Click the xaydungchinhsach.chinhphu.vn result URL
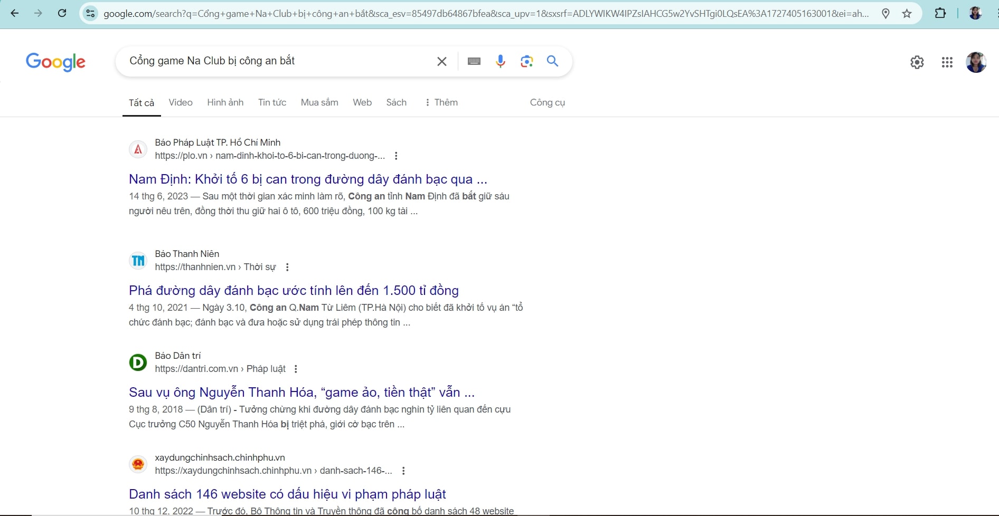This screenshot has width=999, height=516. [x=274, y=471]
